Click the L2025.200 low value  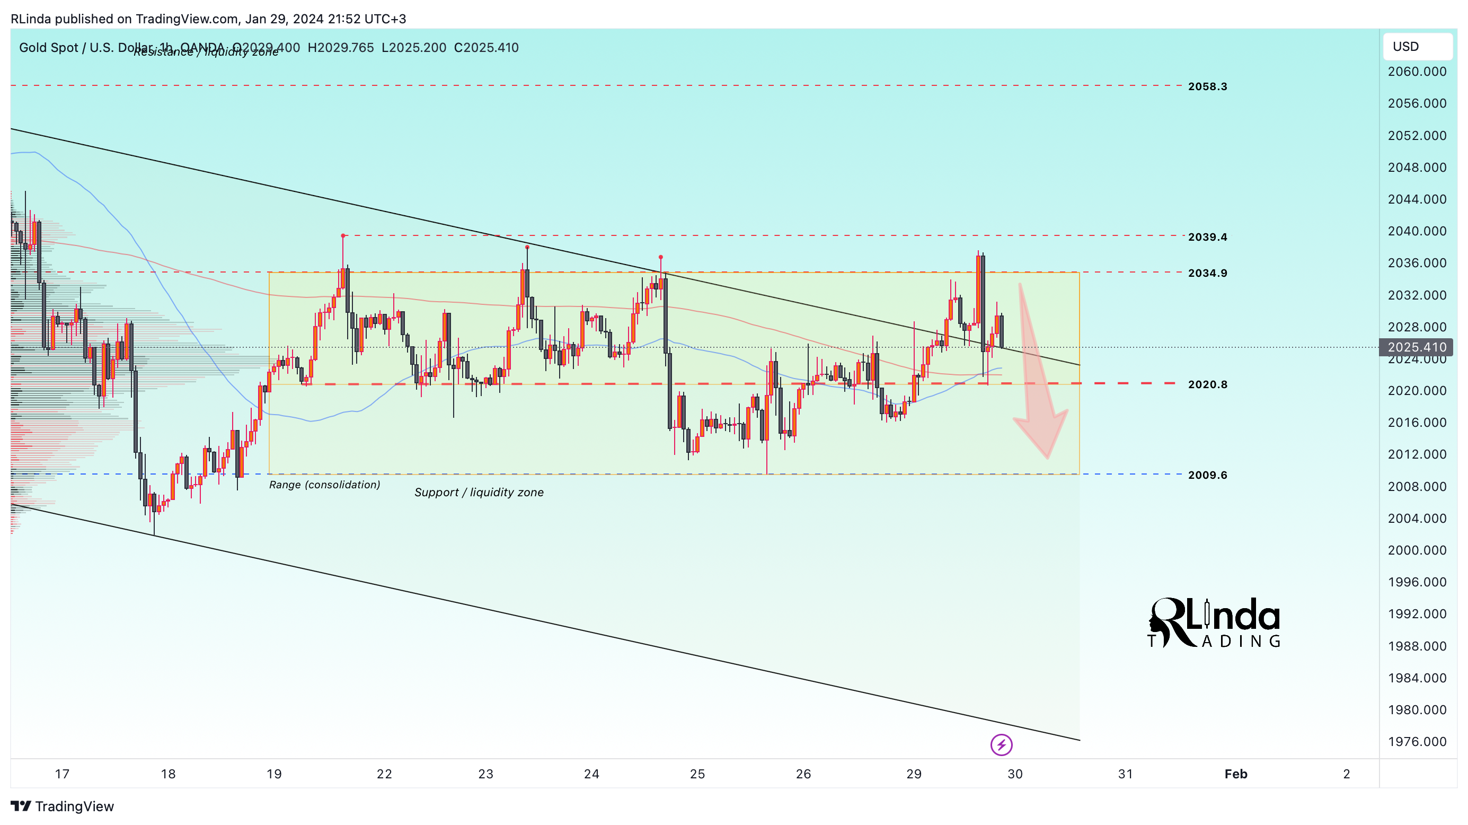click(x=414, y=47)
